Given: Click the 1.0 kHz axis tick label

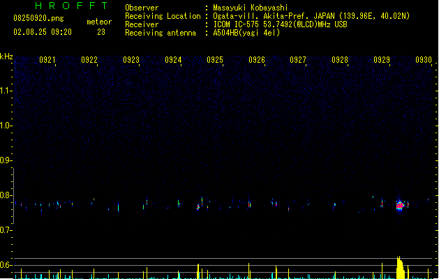Looking at the screenshot, I should point(6,126).
